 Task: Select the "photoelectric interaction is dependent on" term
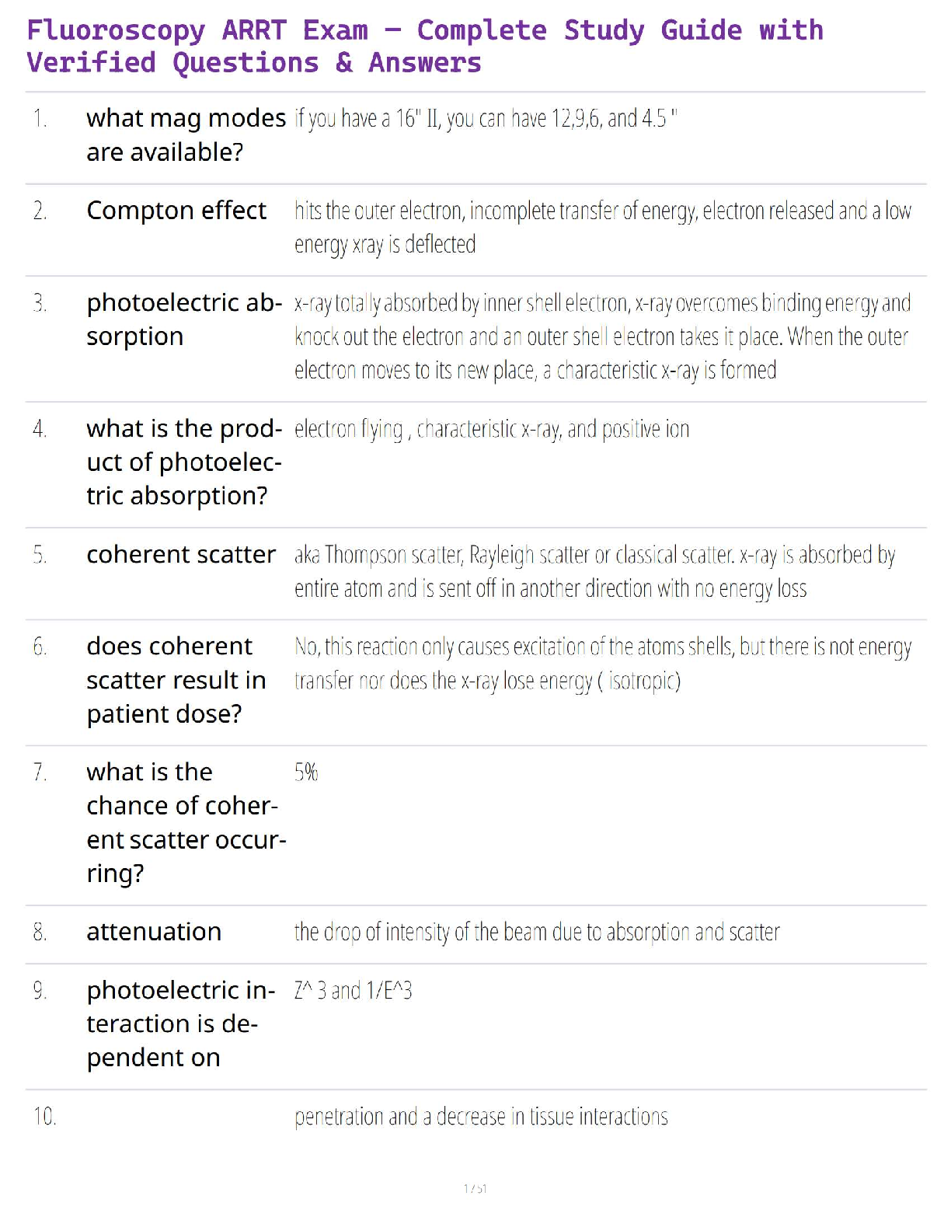(x=180, y=1024)
